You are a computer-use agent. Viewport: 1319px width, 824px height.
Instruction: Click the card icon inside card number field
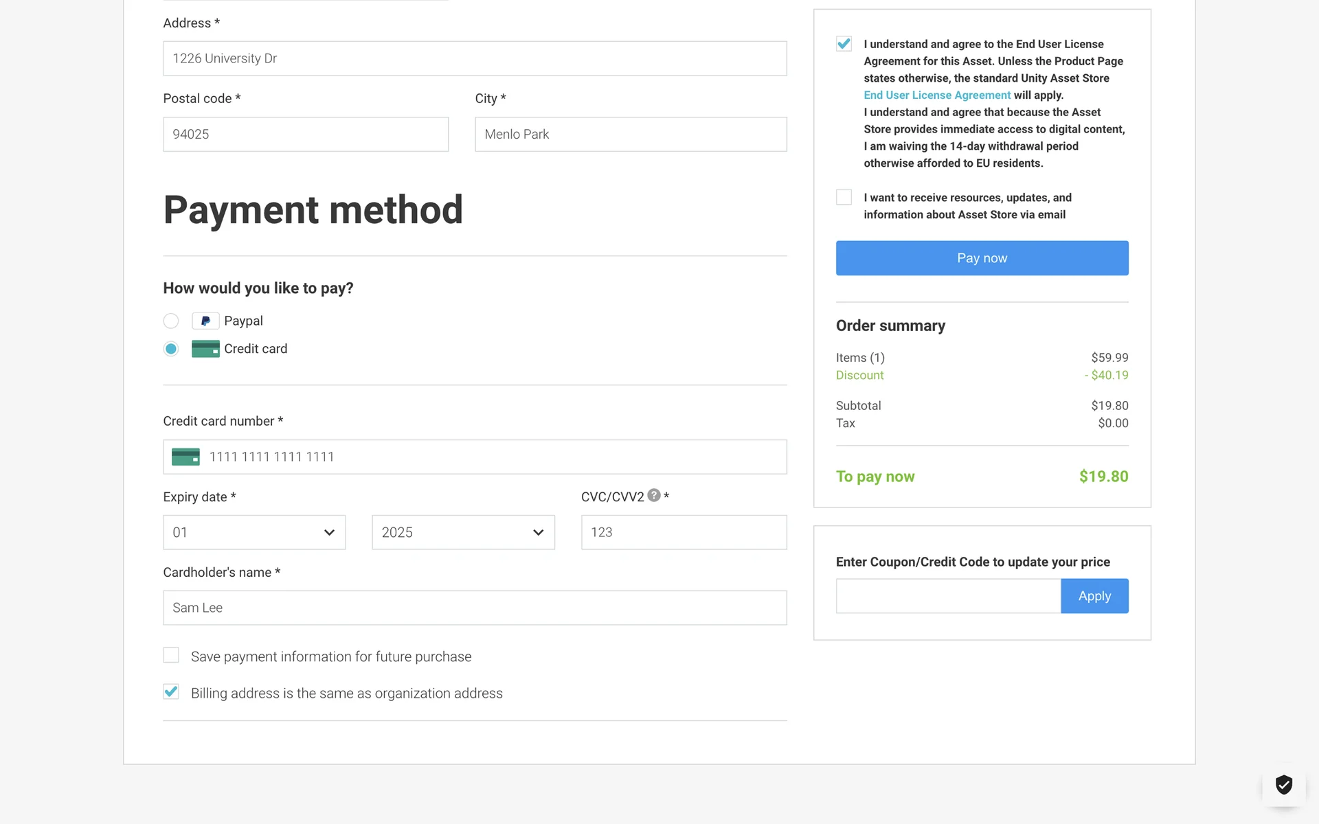(x=185, y=457)
